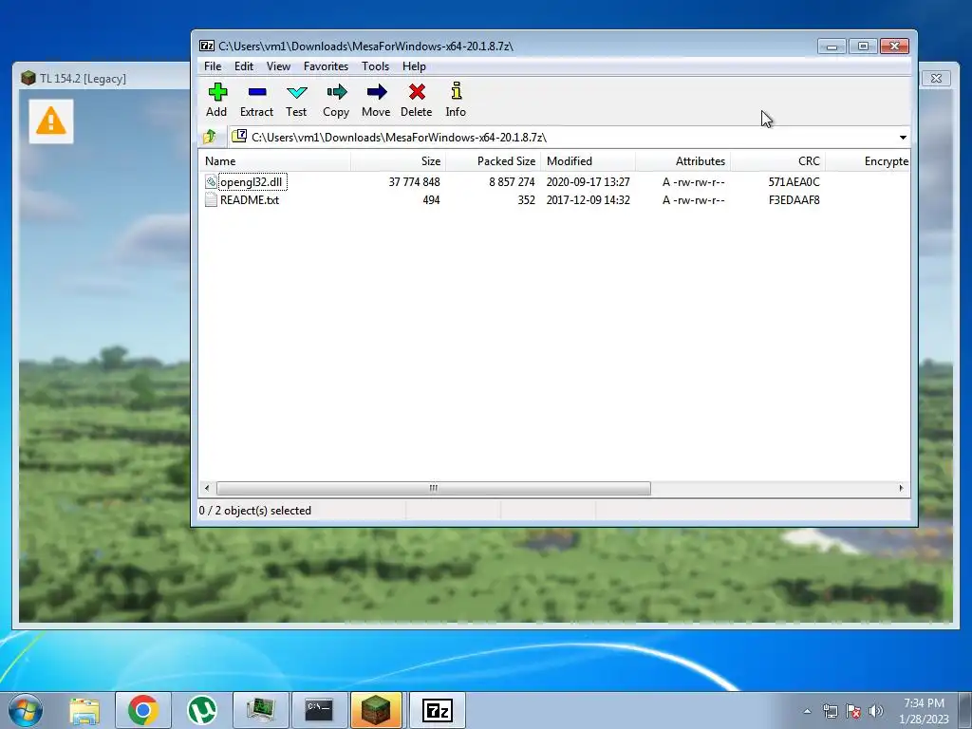Open the system monitor taskbar icon

pyautogui.click(x=260, y=710)
